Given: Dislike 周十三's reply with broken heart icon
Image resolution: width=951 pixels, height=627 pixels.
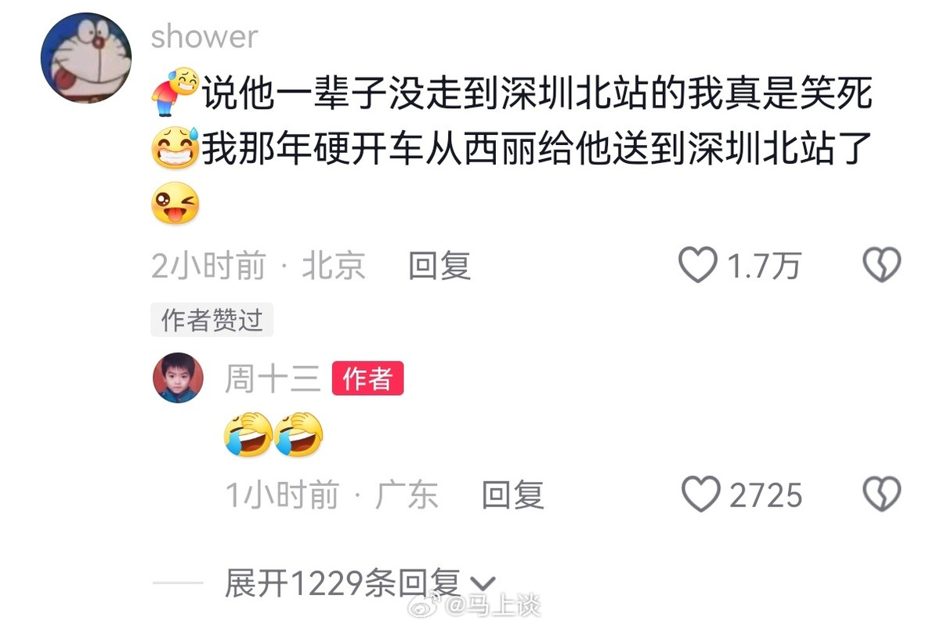Looking at the screenshot, I should (881, 495).
